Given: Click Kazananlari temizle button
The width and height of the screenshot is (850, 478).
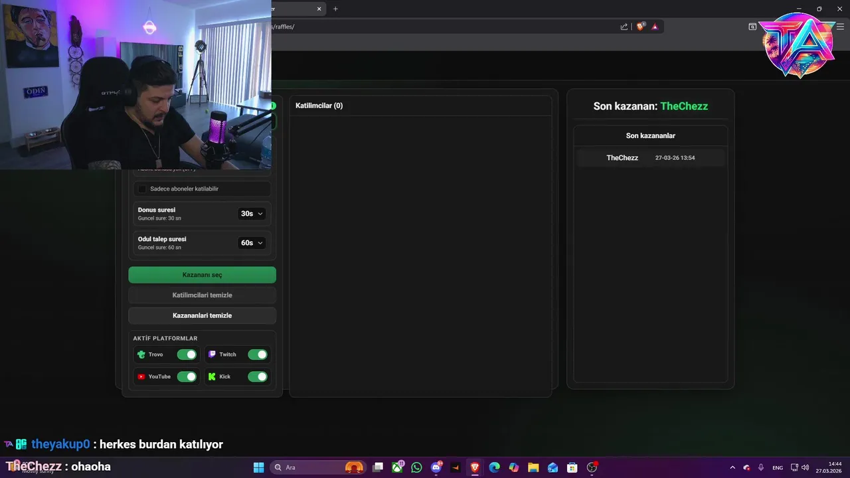Looking at the screenshot, I should (x=202, y=315).
